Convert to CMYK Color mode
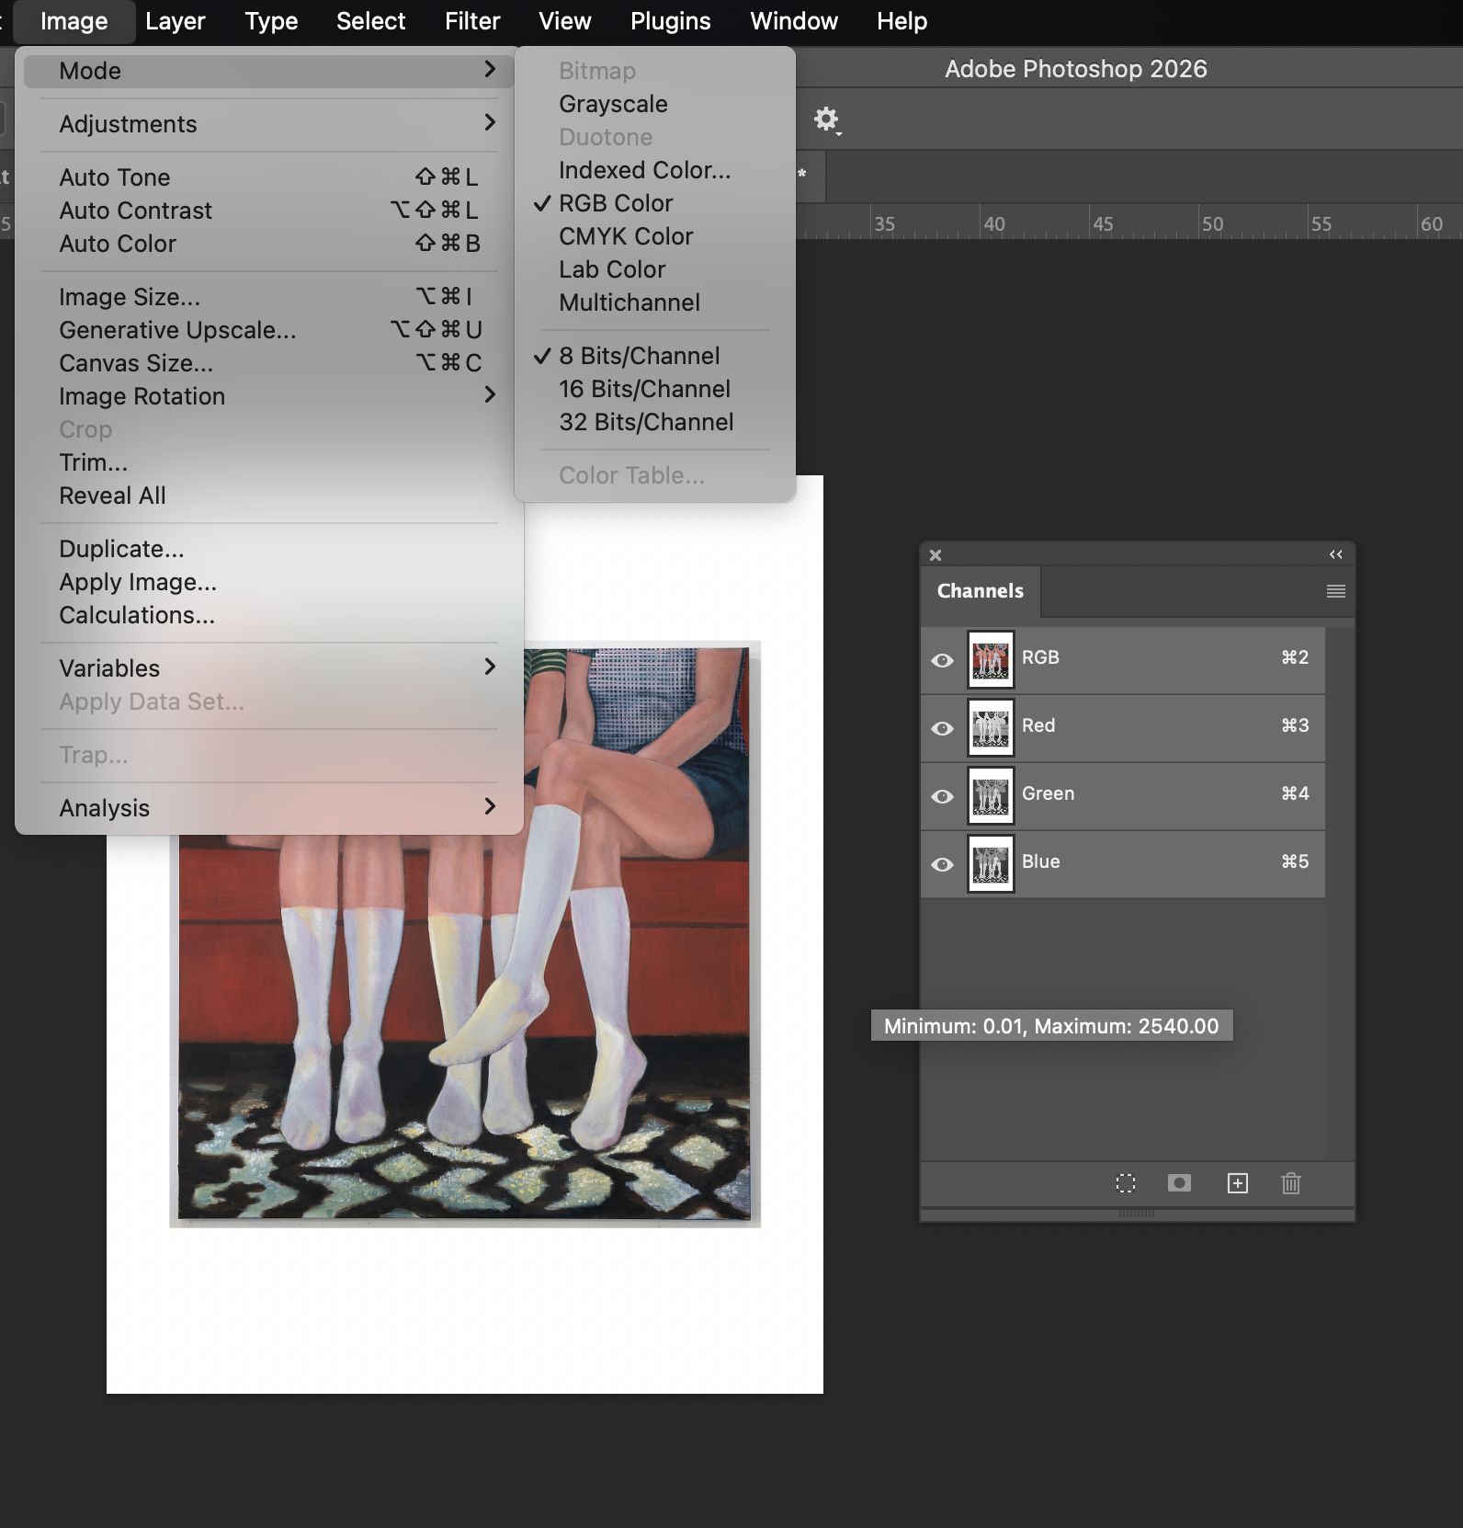Screen dimensions: 1463x1528 tap(654, 236)
